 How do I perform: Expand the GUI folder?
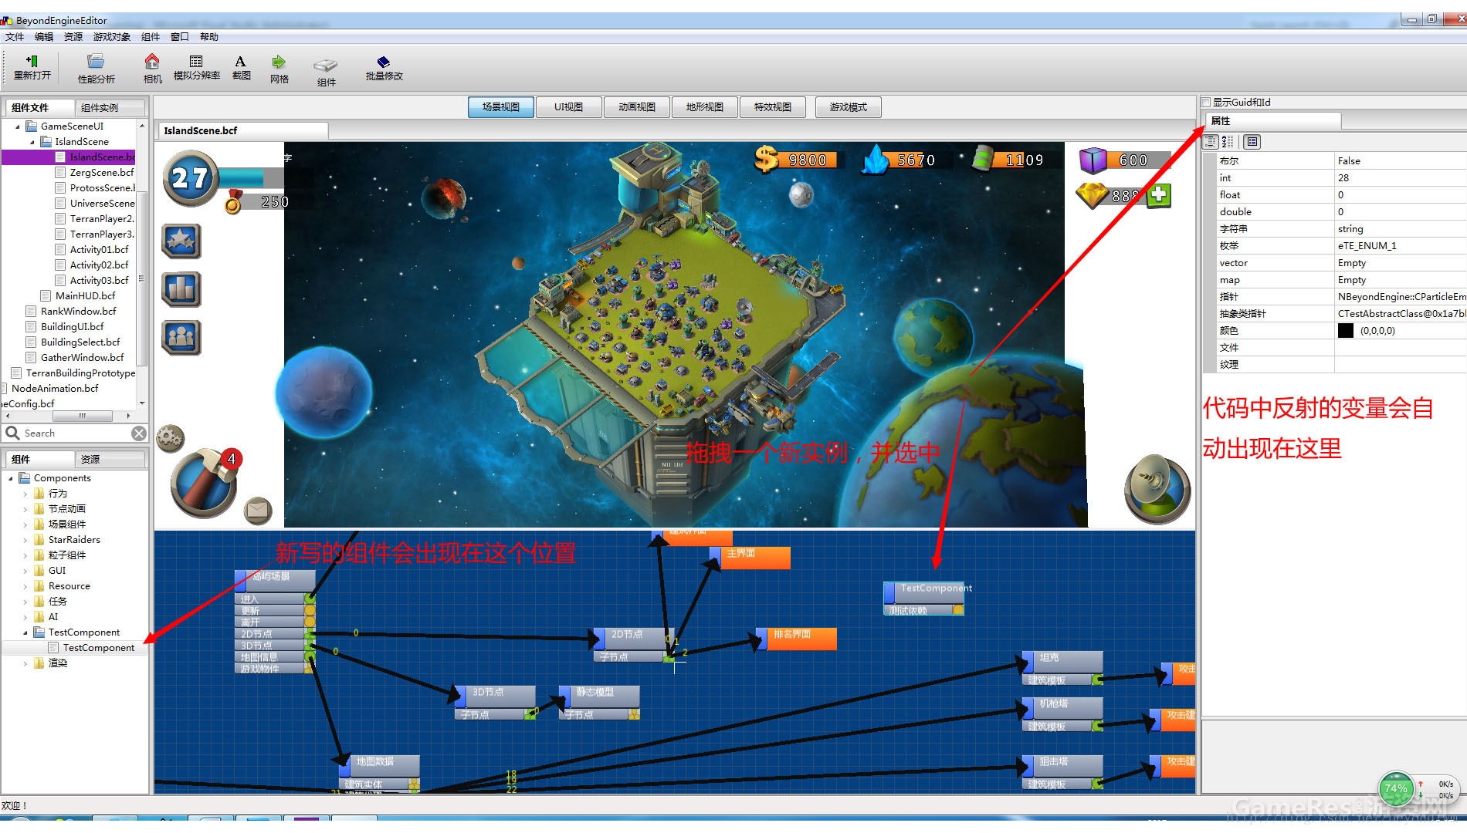(25, 571)
